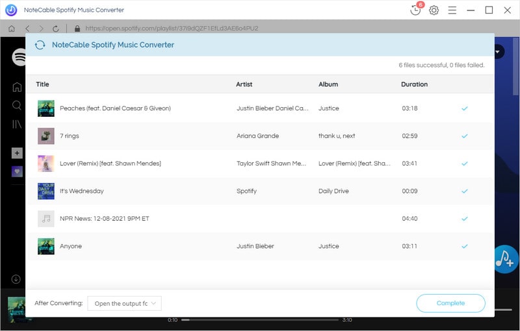This screenshot has width=520, height=331.
Task: Click the artist Spotify cell
Action: point(247,191)
